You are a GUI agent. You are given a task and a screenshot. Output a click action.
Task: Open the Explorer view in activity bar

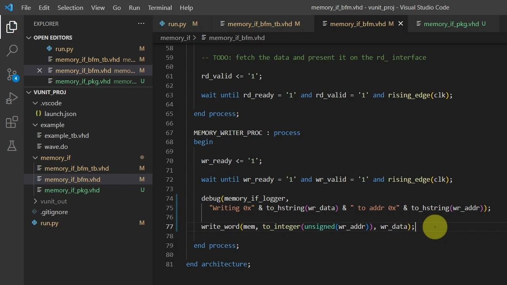[12, 27]
